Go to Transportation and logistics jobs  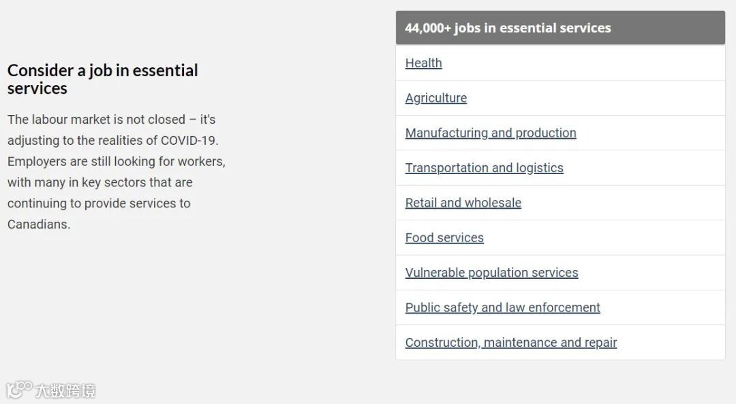pyautogui.click(x=484, y=168)
